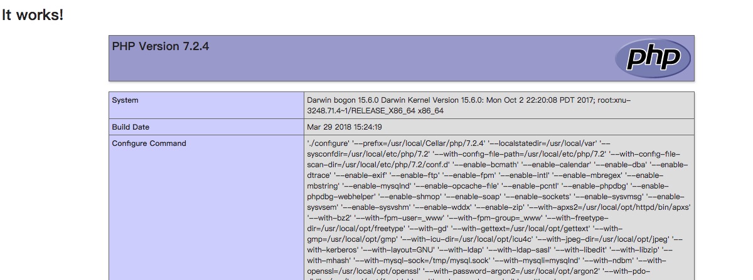Click the 'Mar 29 2018 15:24:19' value
The image size is (753, 280).
click(344, 127)
